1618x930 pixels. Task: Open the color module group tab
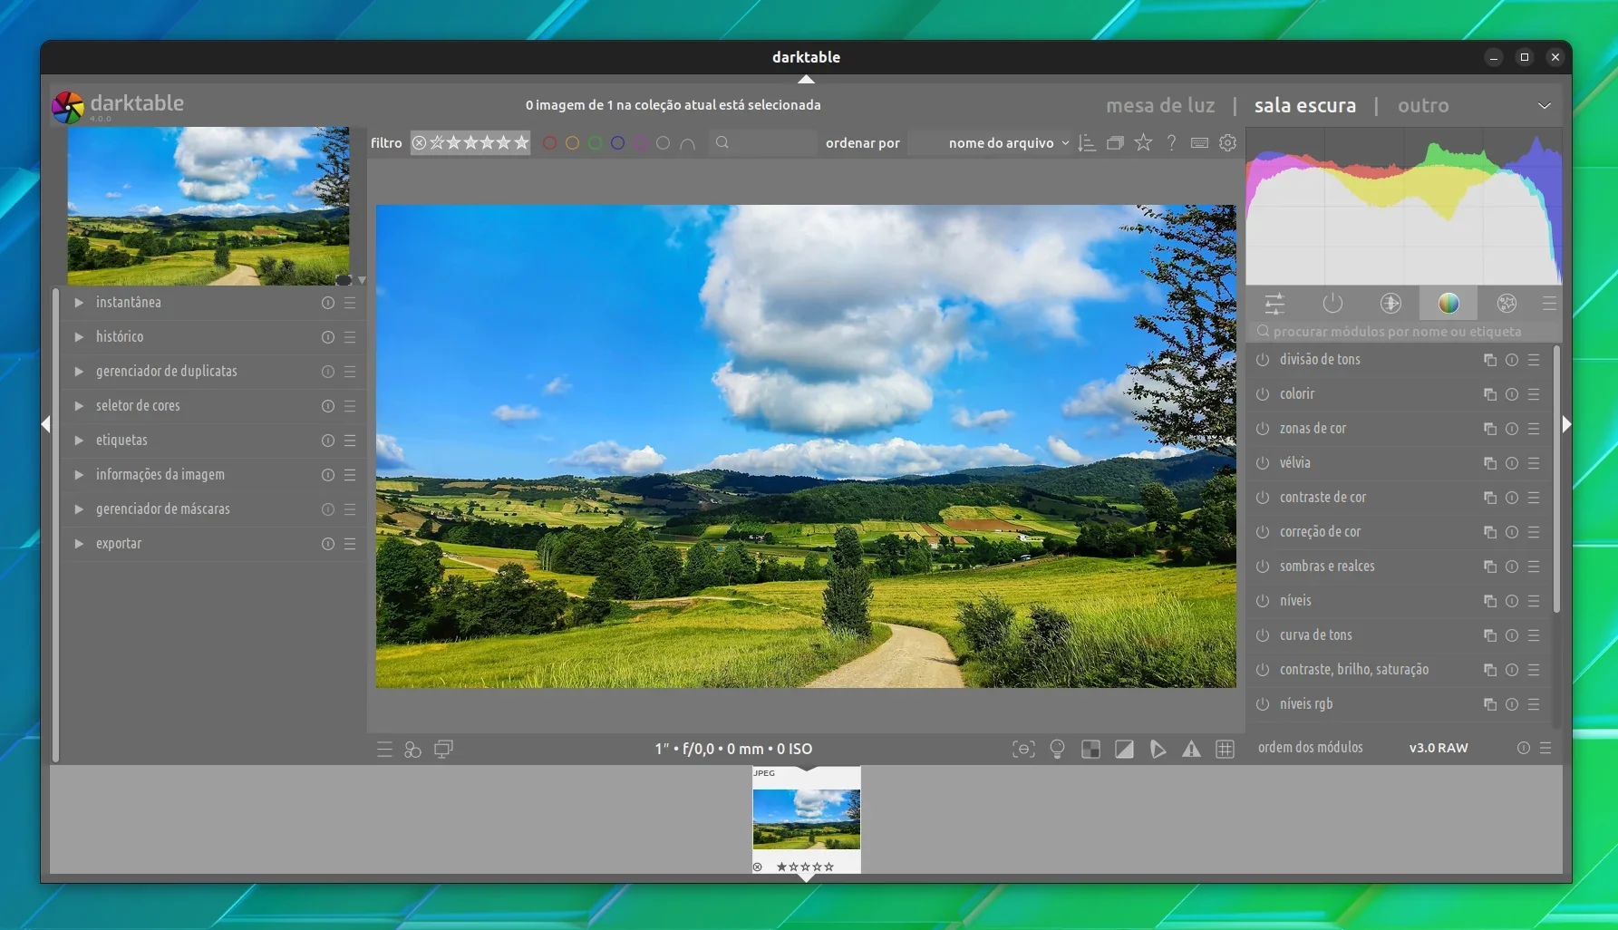pos(1448,304)
